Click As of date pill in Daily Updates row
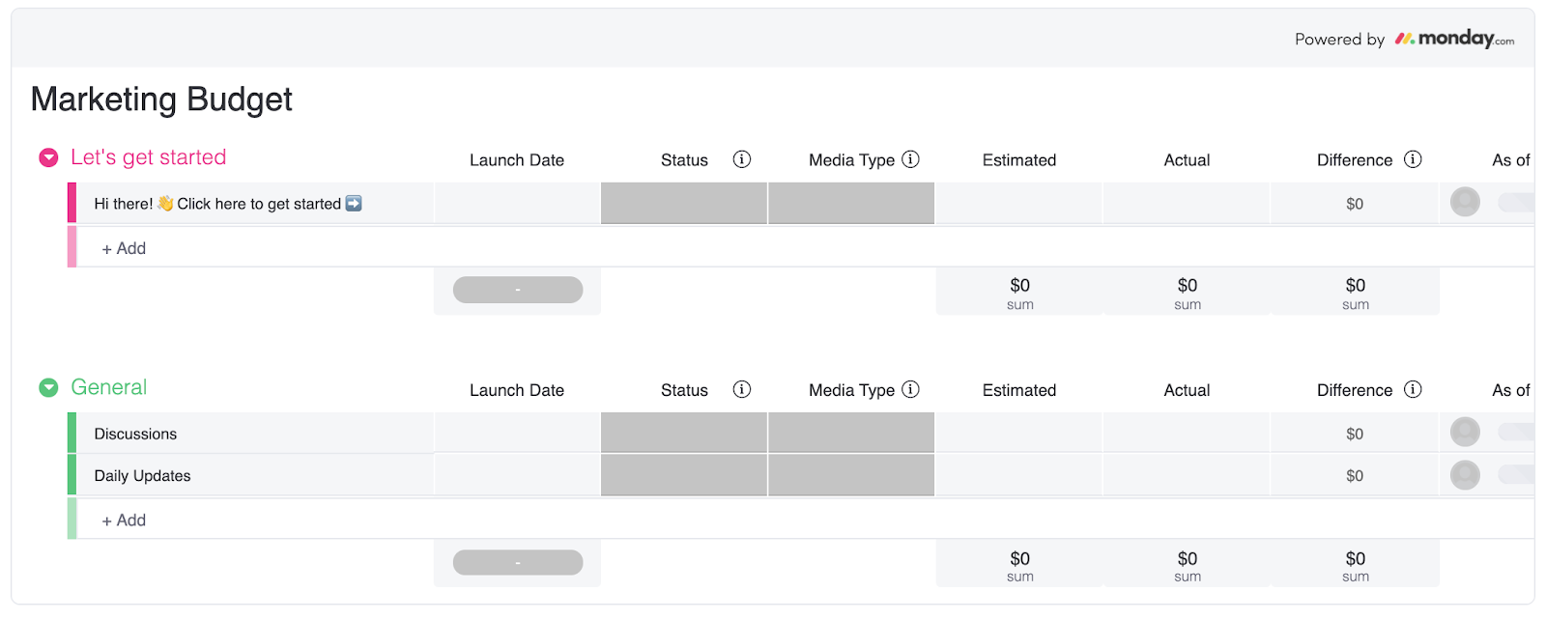Image resolution: width=1546 pixels, height=620 pixels. tap(1516, 474)
